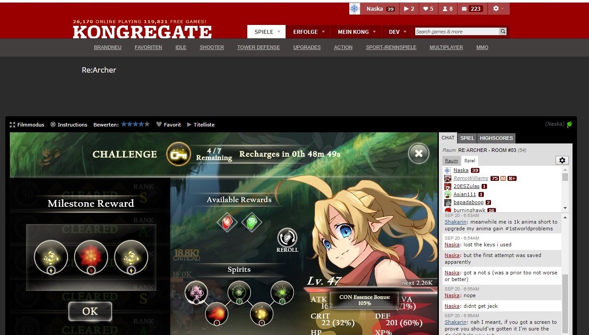
Task: Go to the MULTIPLAYER category
Action: coord(446,47)
